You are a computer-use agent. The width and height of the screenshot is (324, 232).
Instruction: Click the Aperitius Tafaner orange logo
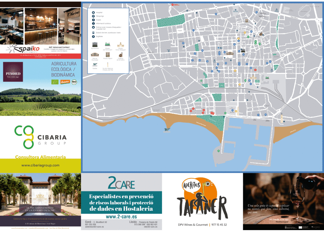coord(202,199)
